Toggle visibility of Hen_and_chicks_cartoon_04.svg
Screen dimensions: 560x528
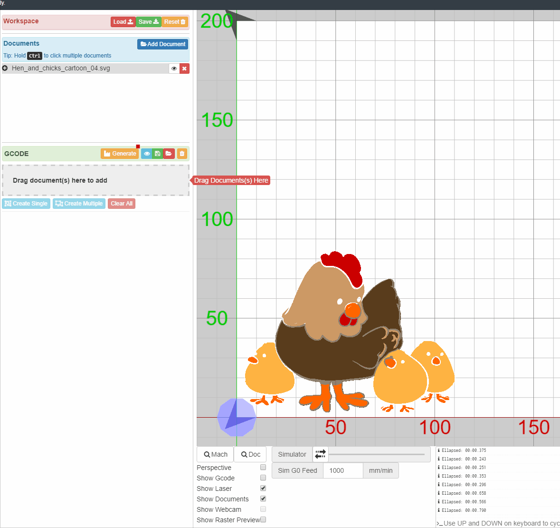pyautogui.click(x=174, y=68)
